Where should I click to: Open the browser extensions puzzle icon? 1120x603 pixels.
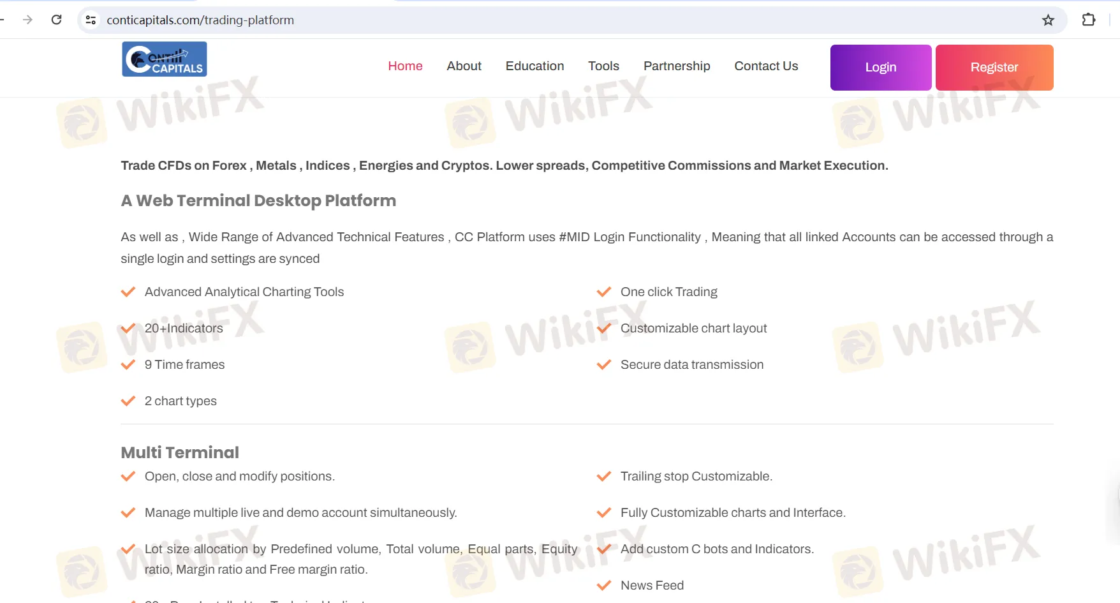pos(1089,20)
